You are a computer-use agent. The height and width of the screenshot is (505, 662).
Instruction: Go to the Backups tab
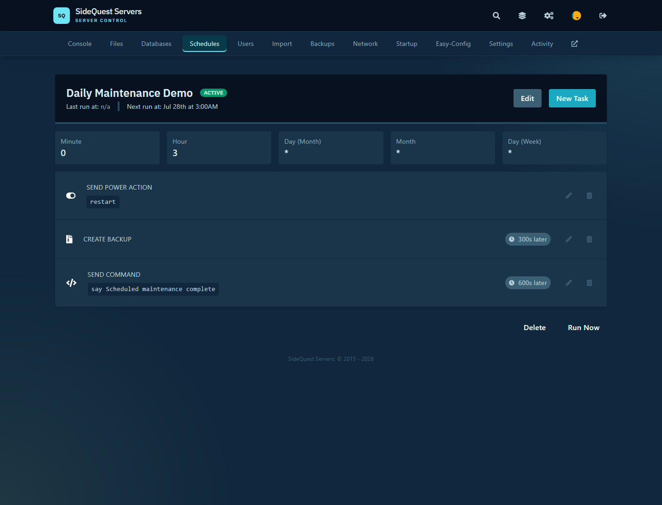pos(322,44)
